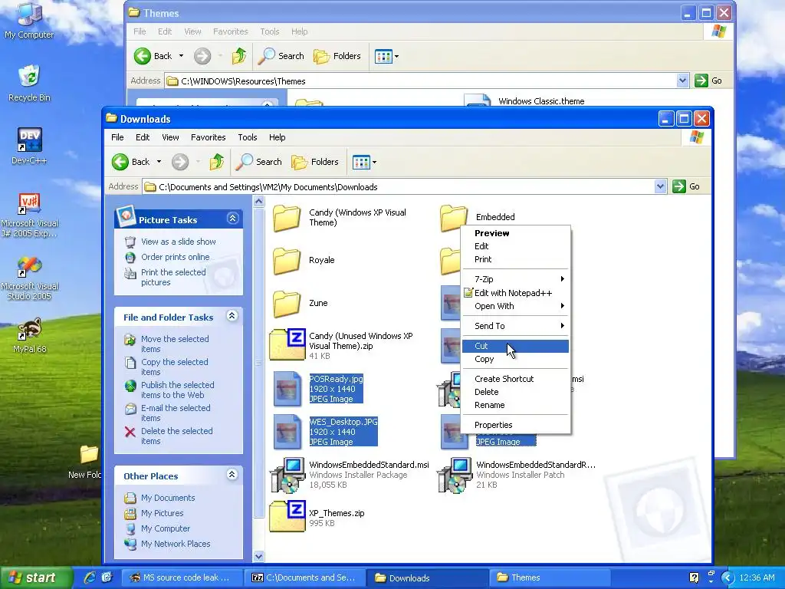Select POSReady.jpg thumbnail icon
Image resolution: width=785 pixels, height=589 pixels.
pyautogui.click(x=287, y=389)
